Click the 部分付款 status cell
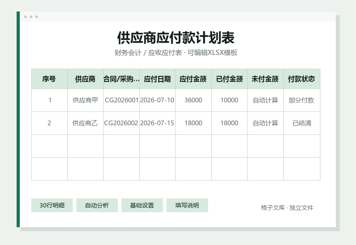This screenshot has width=356, height=245. (x=302, y=100)
